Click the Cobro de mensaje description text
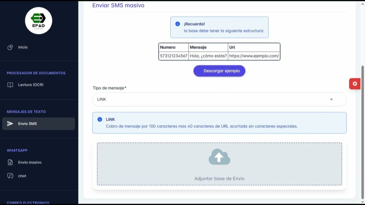Image resolution: width=365 pixels, height=205 pixels. click(x=202, y=126)
